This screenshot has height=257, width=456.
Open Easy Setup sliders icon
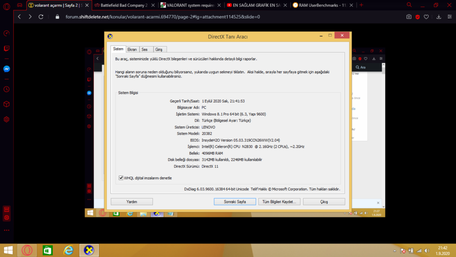coord(449,17)
